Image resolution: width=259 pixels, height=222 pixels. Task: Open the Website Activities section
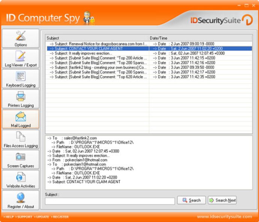coord(21,180)
